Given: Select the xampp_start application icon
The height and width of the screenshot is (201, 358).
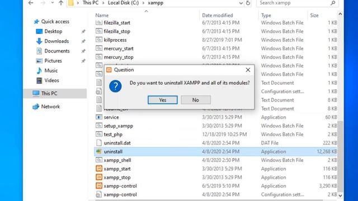Looking at the screenshot, I should tap(99, 169).
